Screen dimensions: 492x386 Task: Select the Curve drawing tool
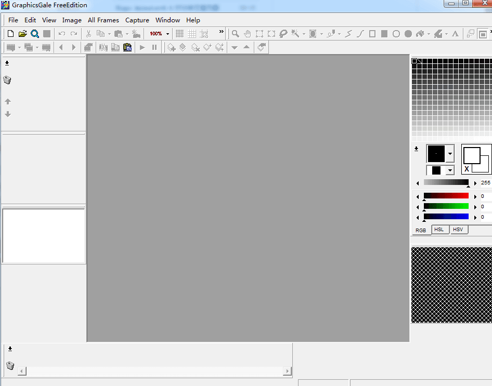tap(360, 34)
